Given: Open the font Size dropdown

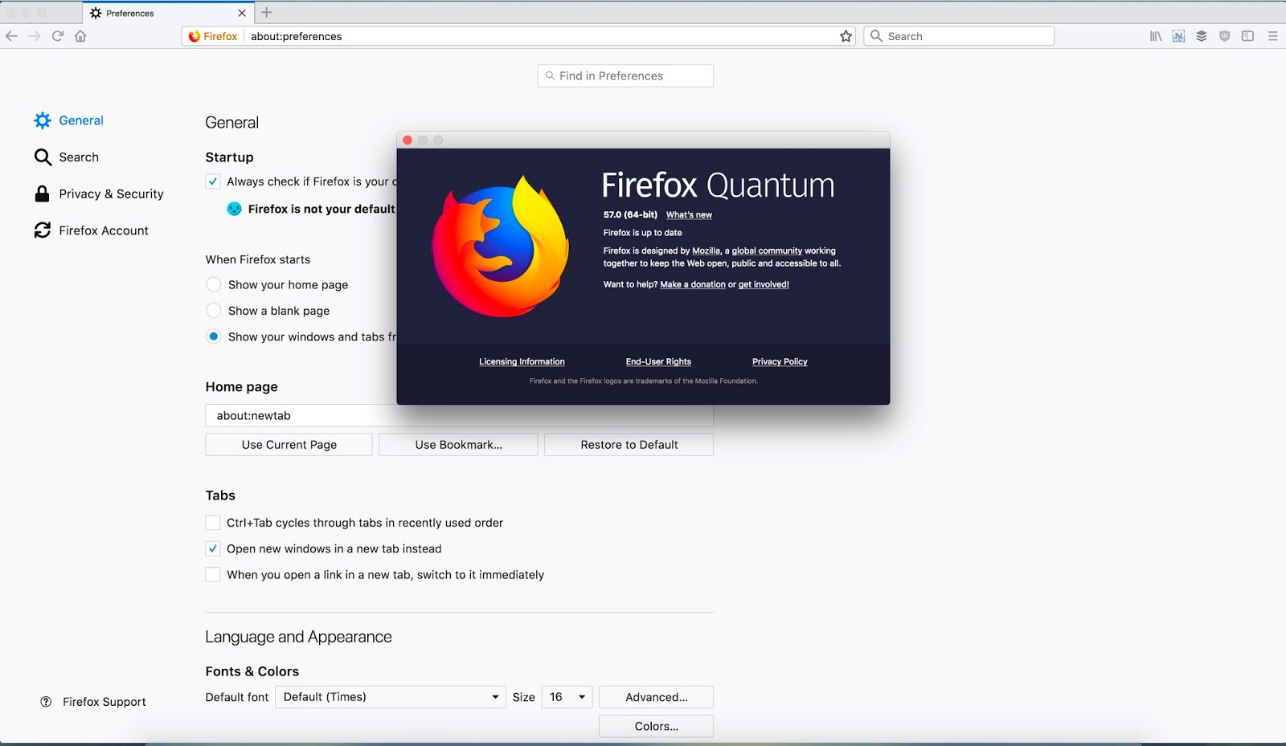Looking at the screenshot, I should [567, 697].
